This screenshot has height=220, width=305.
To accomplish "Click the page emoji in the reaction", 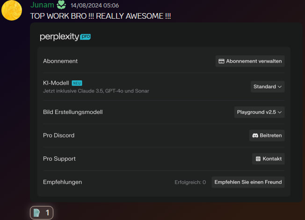I will (x=37, y=213).
